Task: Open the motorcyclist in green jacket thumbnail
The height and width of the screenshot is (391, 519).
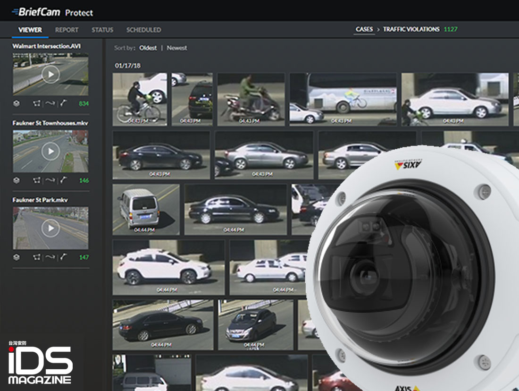Action: (x=251, y=100)
